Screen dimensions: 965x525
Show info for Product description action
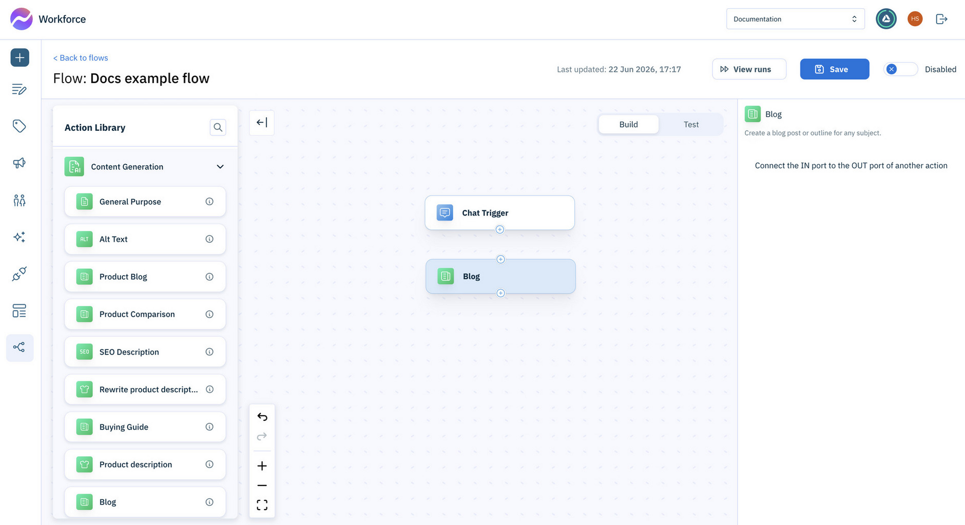point(209,464)
